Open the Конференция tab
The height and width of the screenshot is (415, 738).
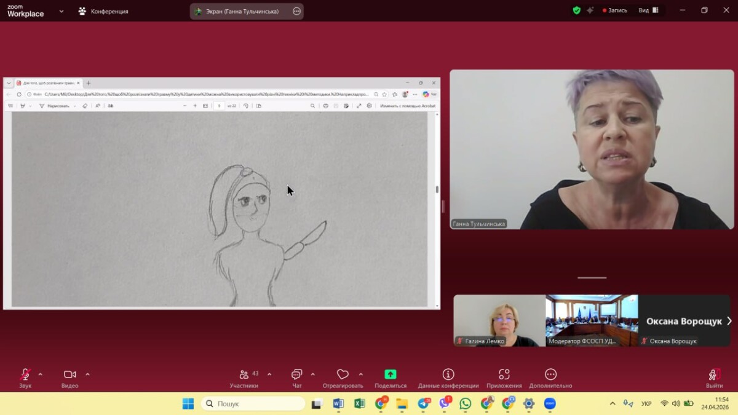pos(103,11)
